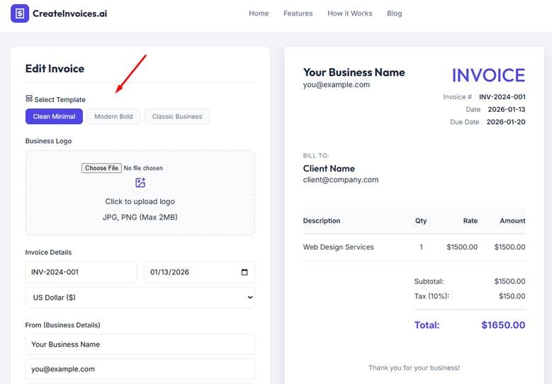Click the INVOICE heading in preview

click(488, 75)
